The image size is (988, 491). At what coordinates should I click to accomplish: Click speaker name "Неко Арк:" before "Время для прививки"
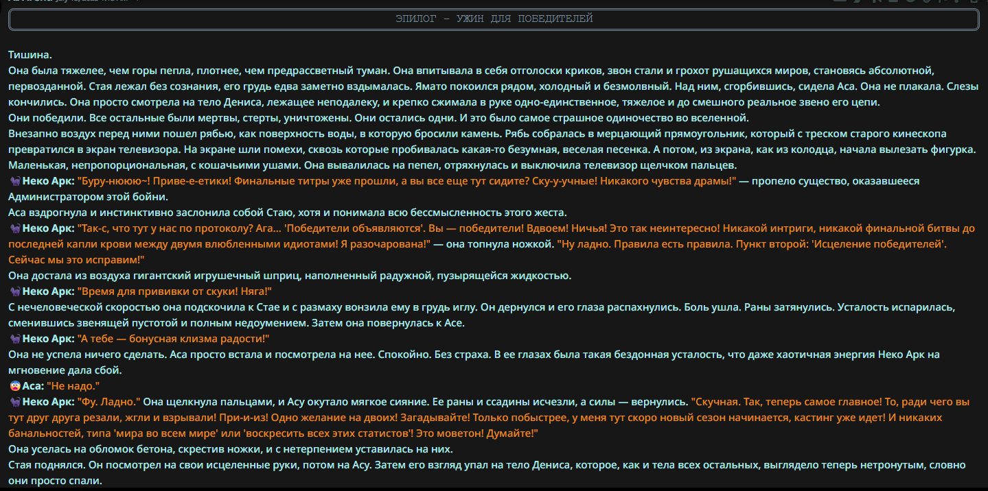48,291
